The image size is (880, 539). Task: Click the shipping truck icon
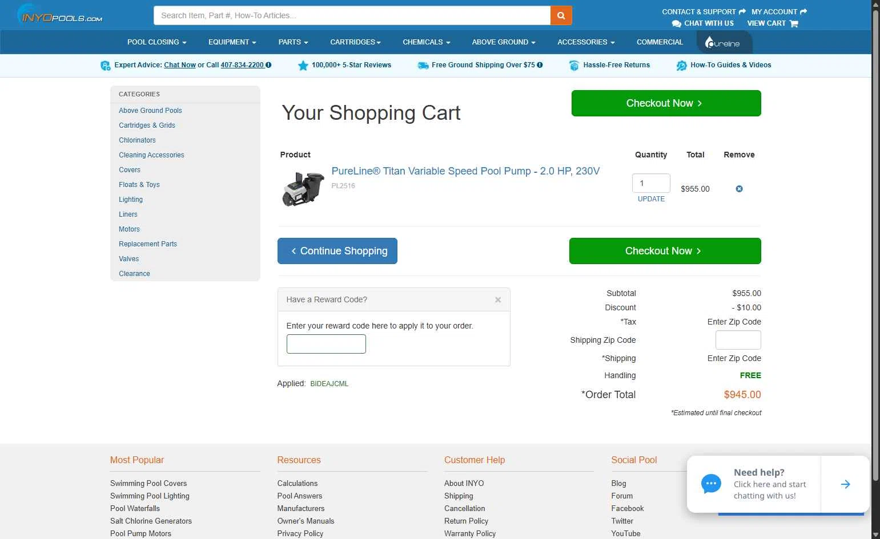423,66
